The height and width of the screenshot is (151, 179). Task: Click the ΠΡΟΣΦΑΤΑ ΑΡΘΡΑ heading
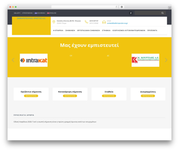coord(24,115)
